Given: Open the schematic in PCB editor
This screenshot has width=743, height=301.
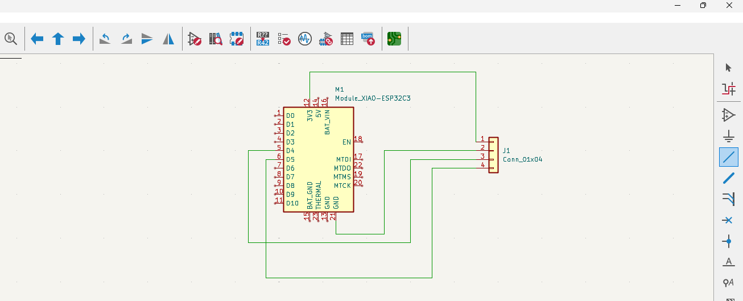Looking at the screenshot, I should (394, 39).
